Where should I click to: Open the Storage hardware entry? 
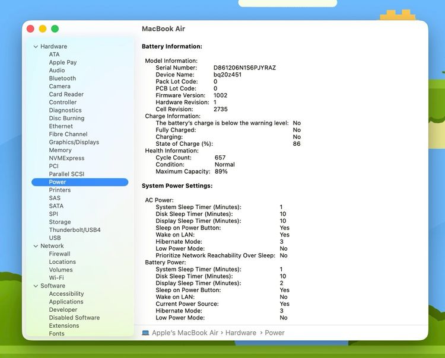pyautogui.click(x=60, y=222)
